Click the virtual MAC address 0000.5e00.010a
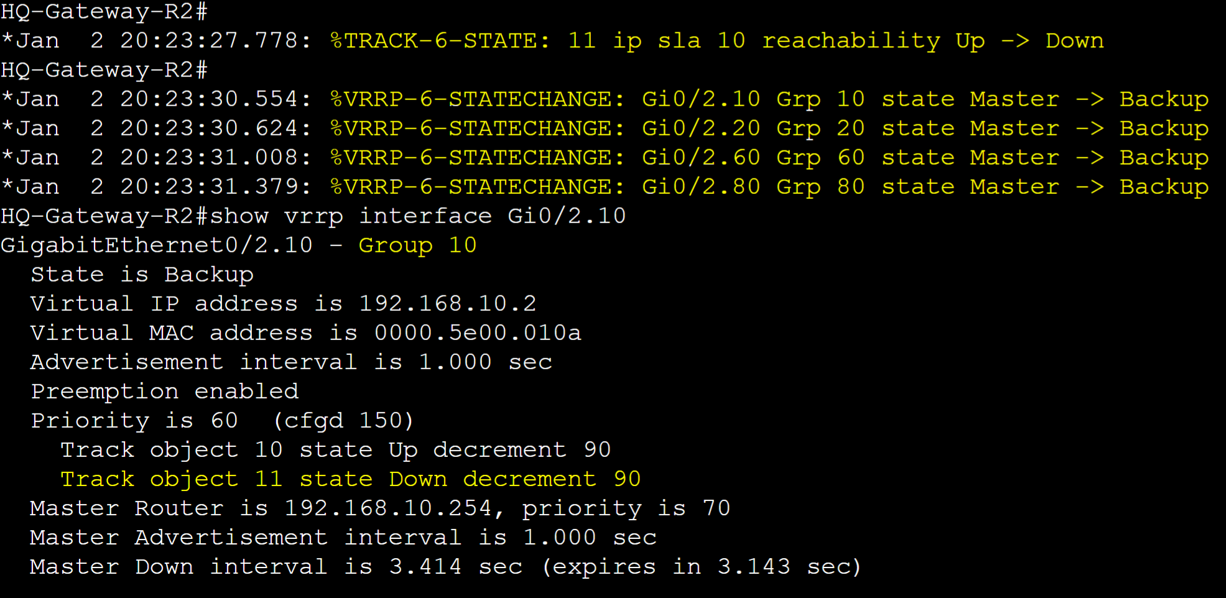Screen dimensions: 1226x598 pyautogui.click(x=477, y=333)
